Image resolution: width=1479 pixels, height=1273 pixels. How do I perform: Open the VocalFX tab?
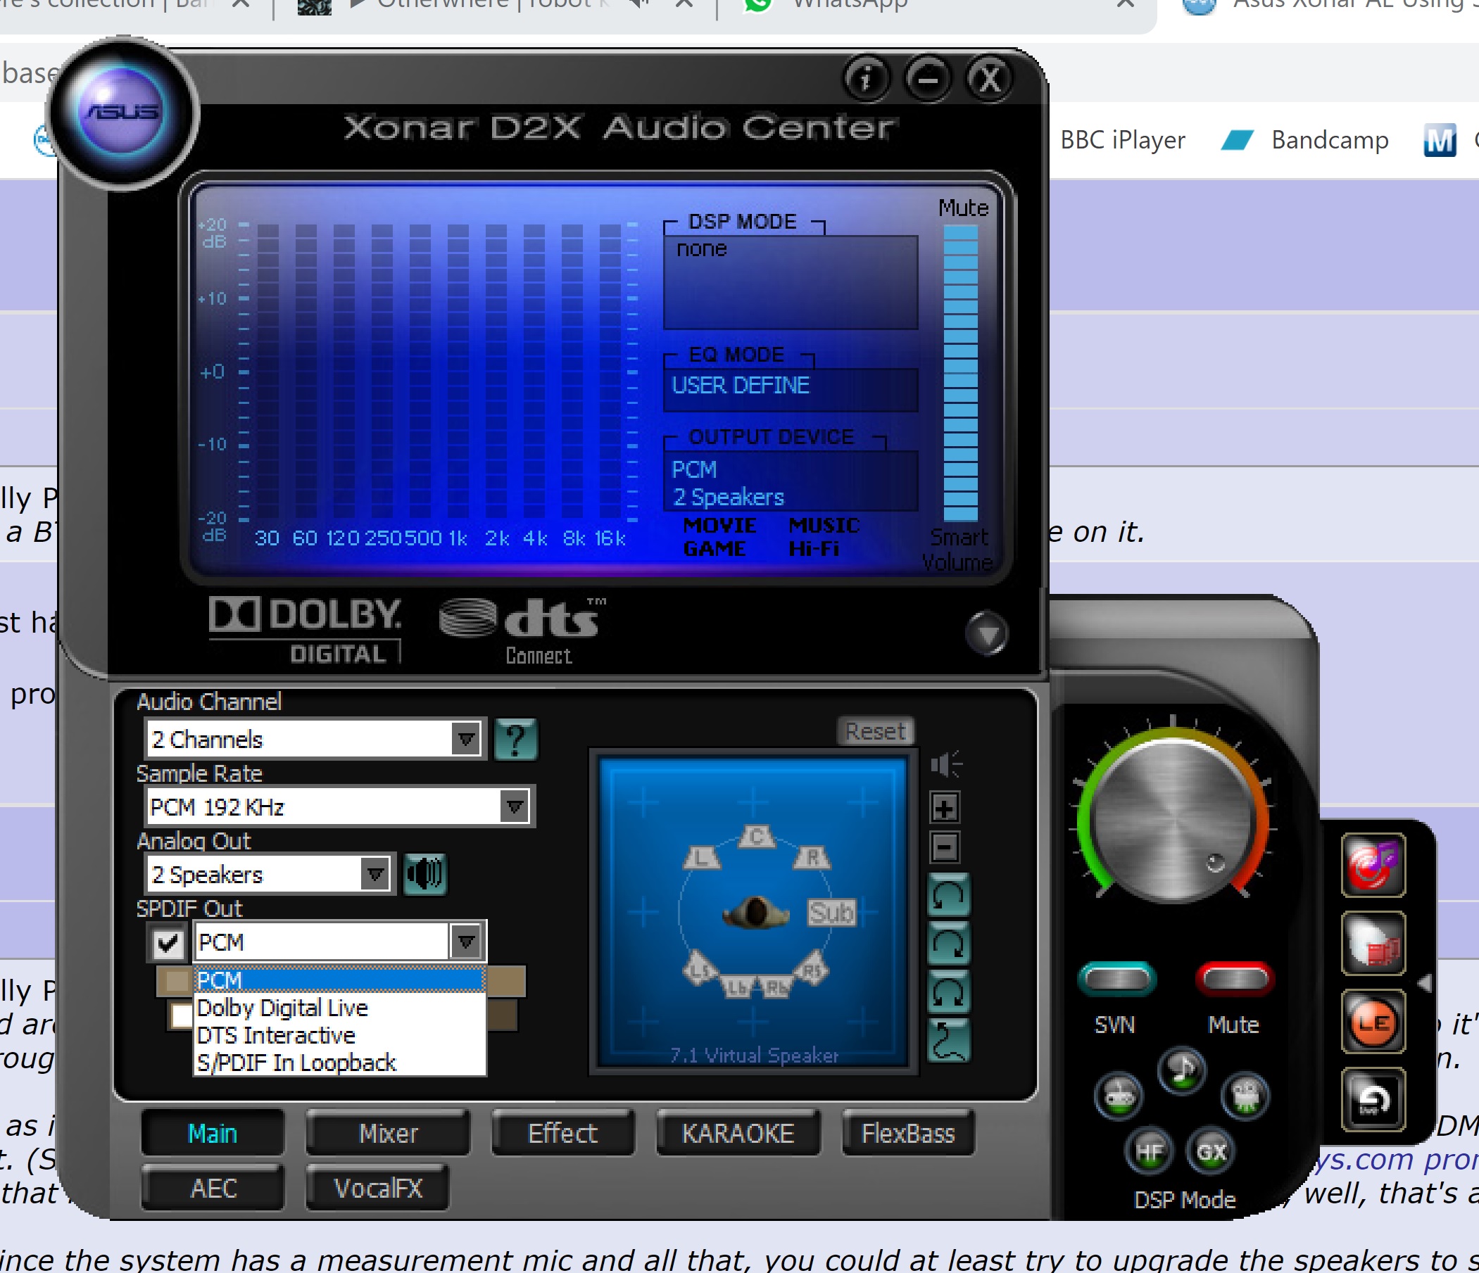(378, 1188)
